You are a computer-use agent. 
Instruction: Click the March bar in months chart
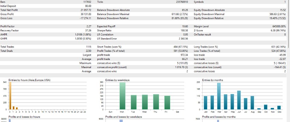(219, 96)
